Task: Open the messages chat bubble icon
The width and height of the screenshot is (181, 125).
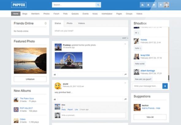Action: pos(154,5)
